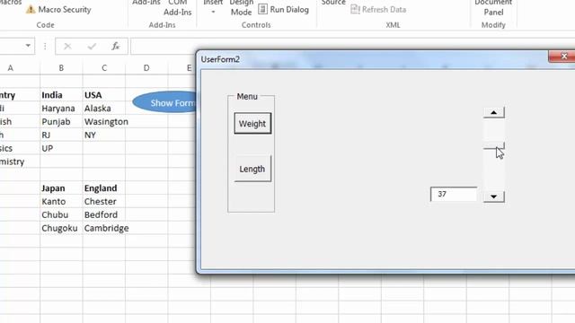Open the Document Panel
Viewport: 575px width, 323px height.
pyautogui.click(x=493, y=7)
